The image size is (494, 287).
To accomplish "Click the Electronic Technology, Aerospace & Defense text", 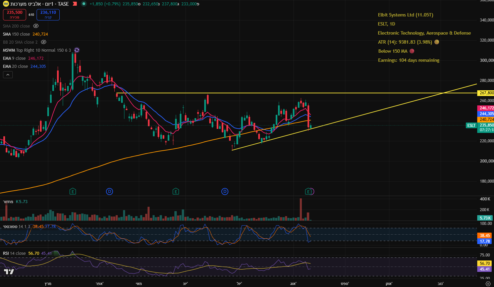I will click(x=424, y=33).
